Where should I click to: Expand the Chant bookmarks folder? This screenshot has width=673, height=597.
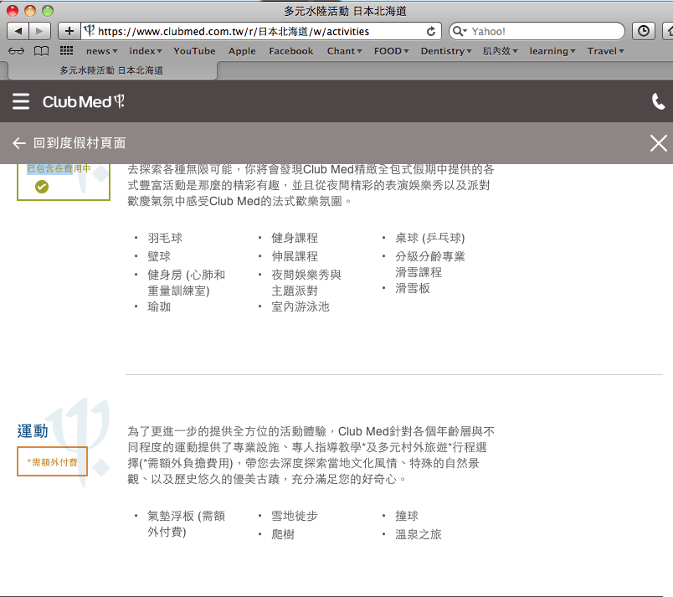[344, 51]
